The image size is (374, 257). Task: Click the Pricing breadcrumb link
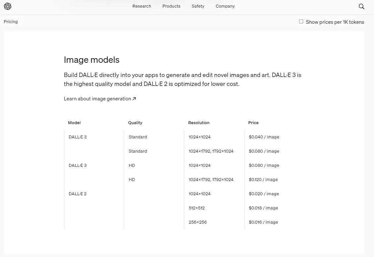(11, 21)
